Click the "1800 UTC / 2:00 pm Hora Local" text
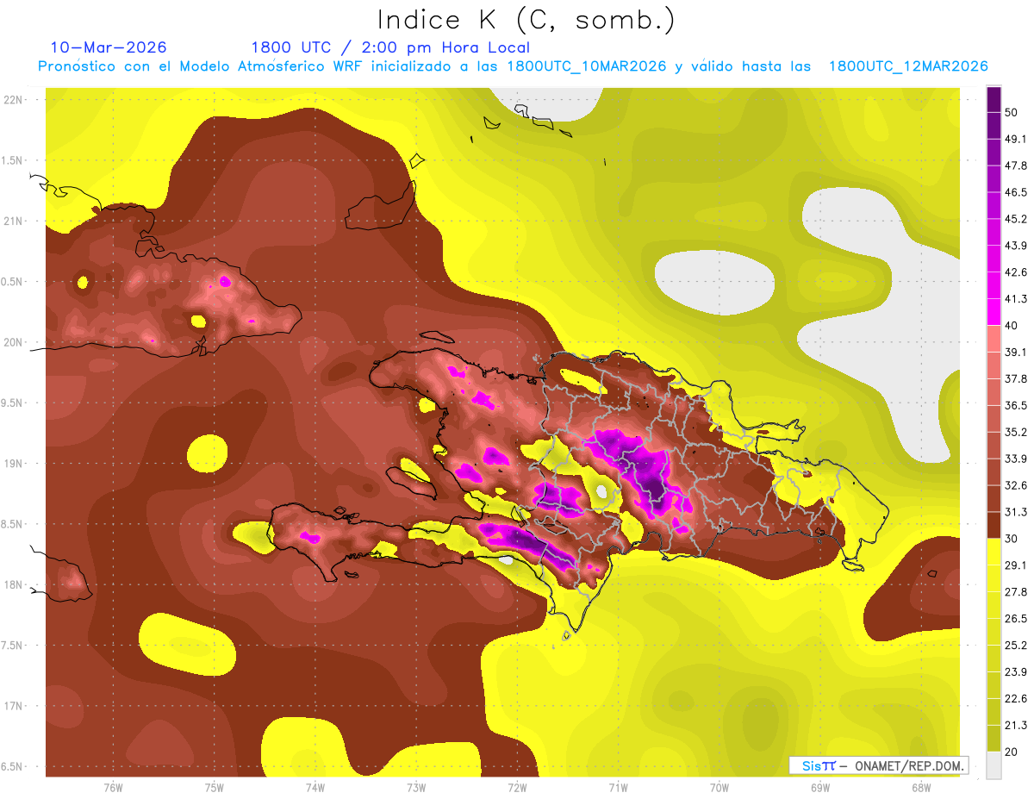The height and width of the screenshot is (799, 1034). 390,47
